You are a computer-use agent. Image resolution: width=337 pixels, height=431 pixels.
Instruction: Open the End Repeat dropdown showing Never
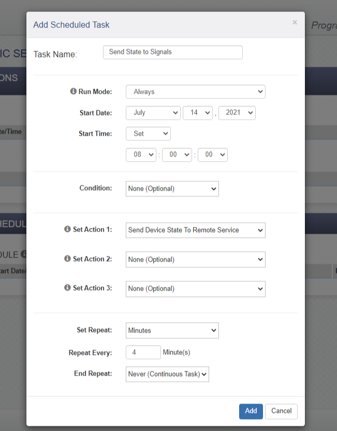pyautogui.click(x=167, y=374)
